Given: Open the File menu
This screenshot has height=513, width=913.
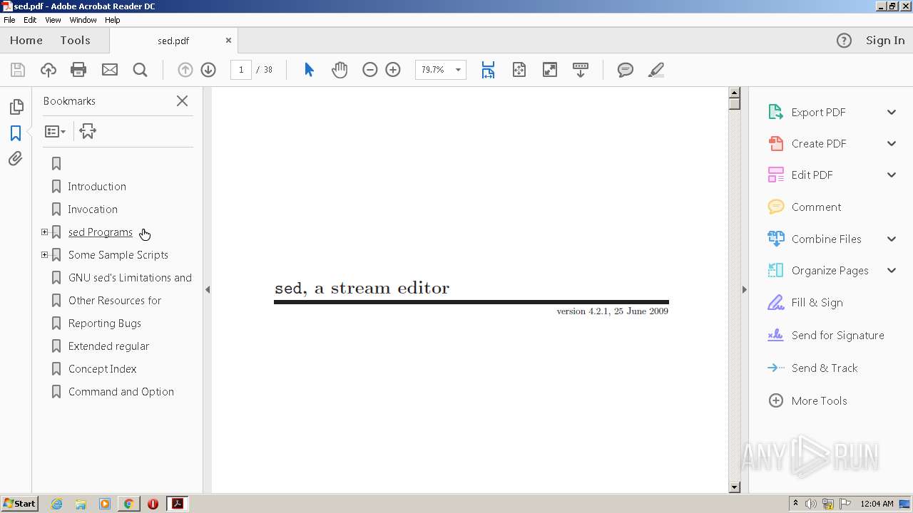Looking at the screenshot, I should 9,20.
